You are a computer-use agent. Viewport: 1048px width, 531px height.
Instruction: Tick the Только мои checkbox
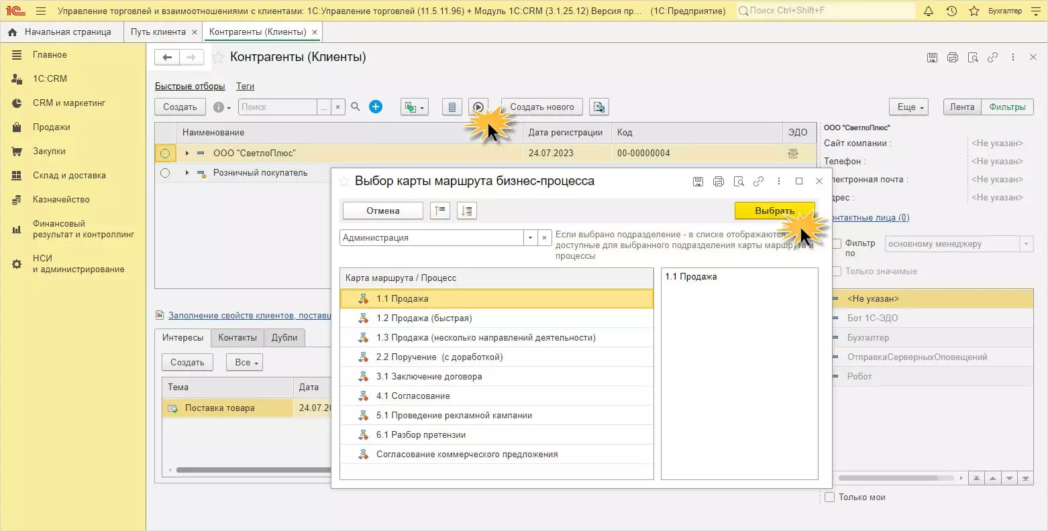coord(830,497)
